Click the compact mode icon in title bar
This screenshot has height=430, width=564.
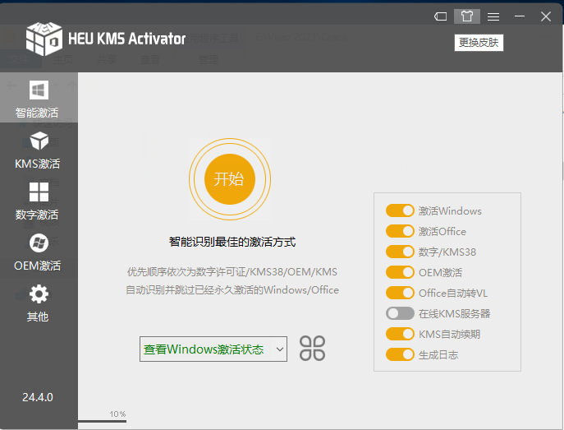click(x=441, y=16)
